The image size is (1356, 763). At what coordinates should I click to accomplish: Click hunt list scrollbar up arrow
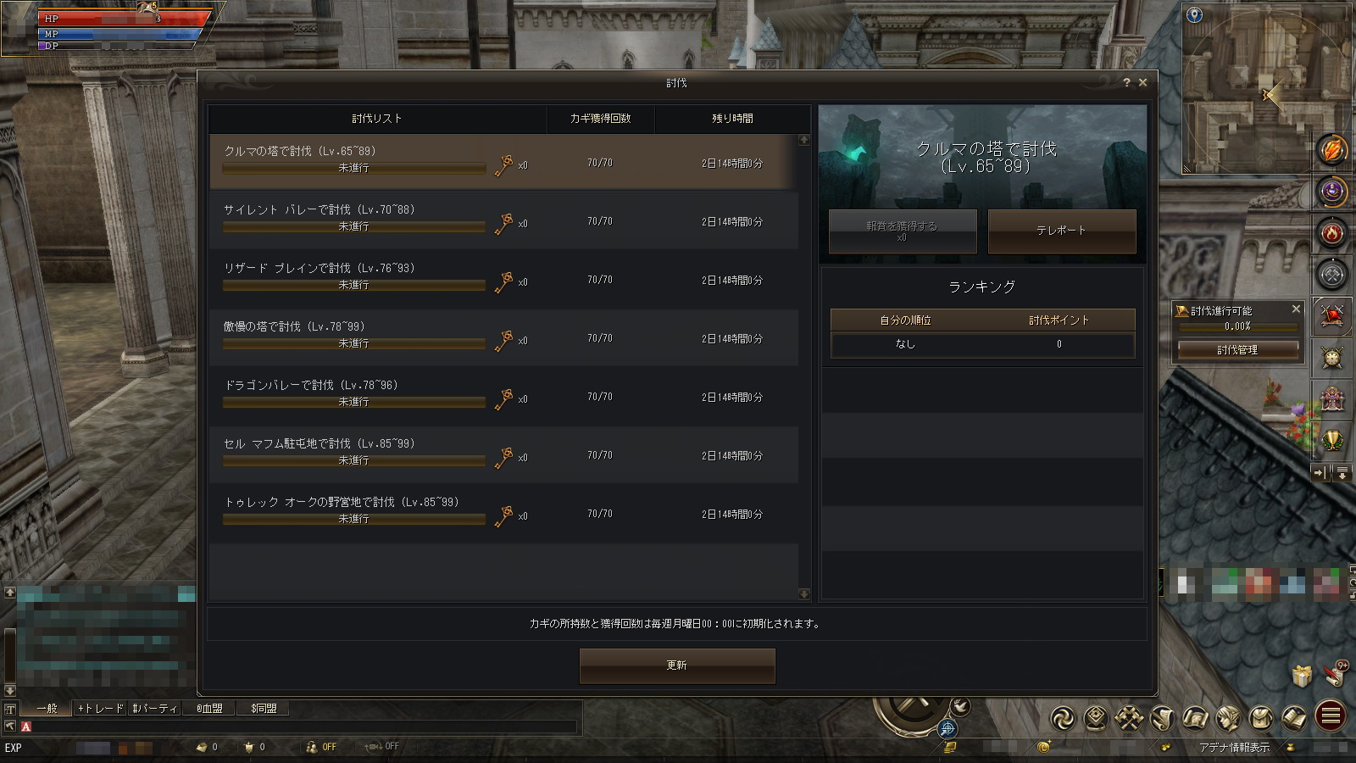(804, 140)
